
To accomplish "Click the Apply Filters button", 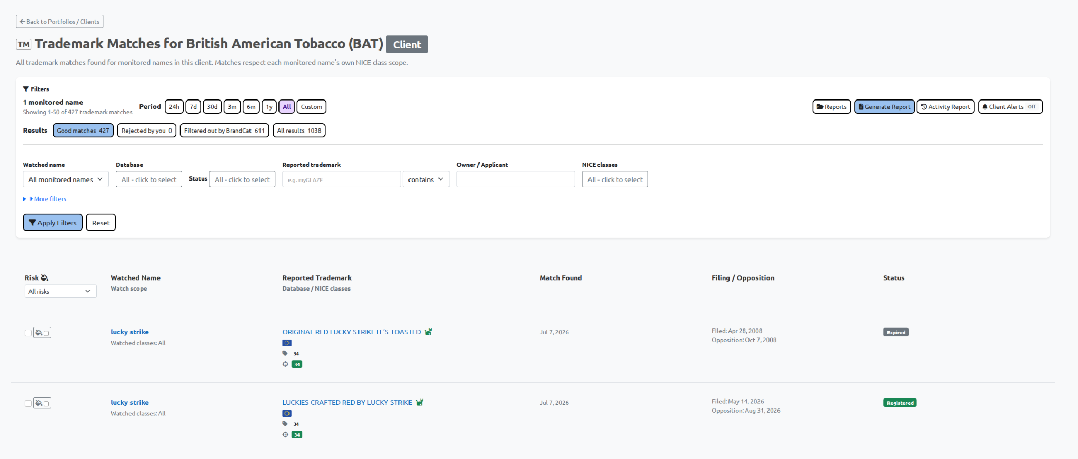I will coord(53,223).
